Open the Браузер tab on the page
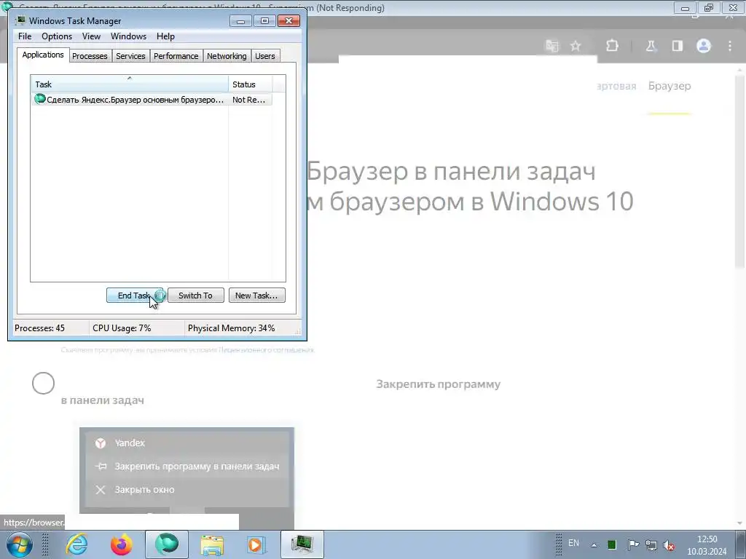Viewport: 746px width, 559px height. click(670, 86)
